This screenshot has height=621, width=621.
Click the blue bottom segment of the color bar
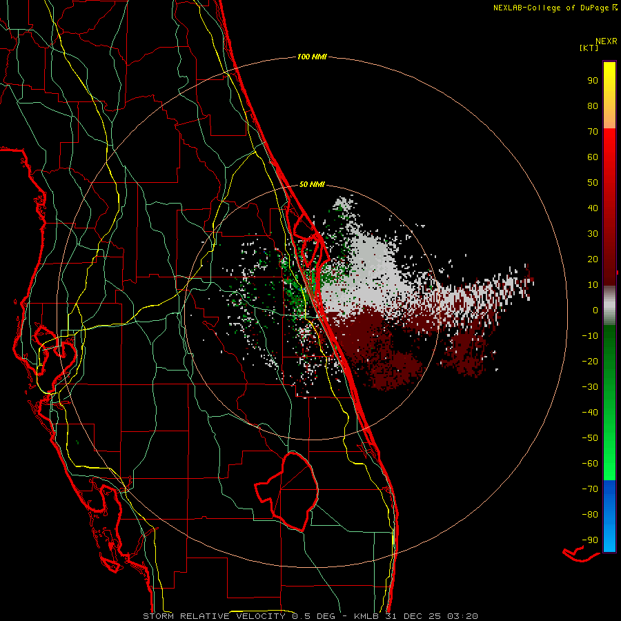[x=609, y=516]
